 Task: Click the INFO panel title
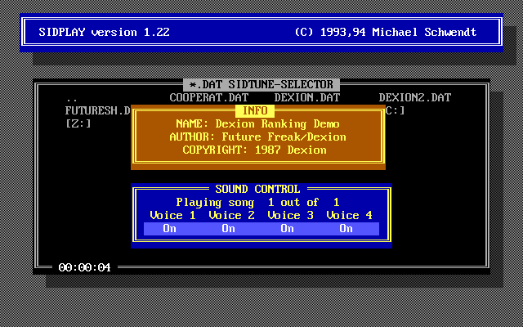[255, 111]
